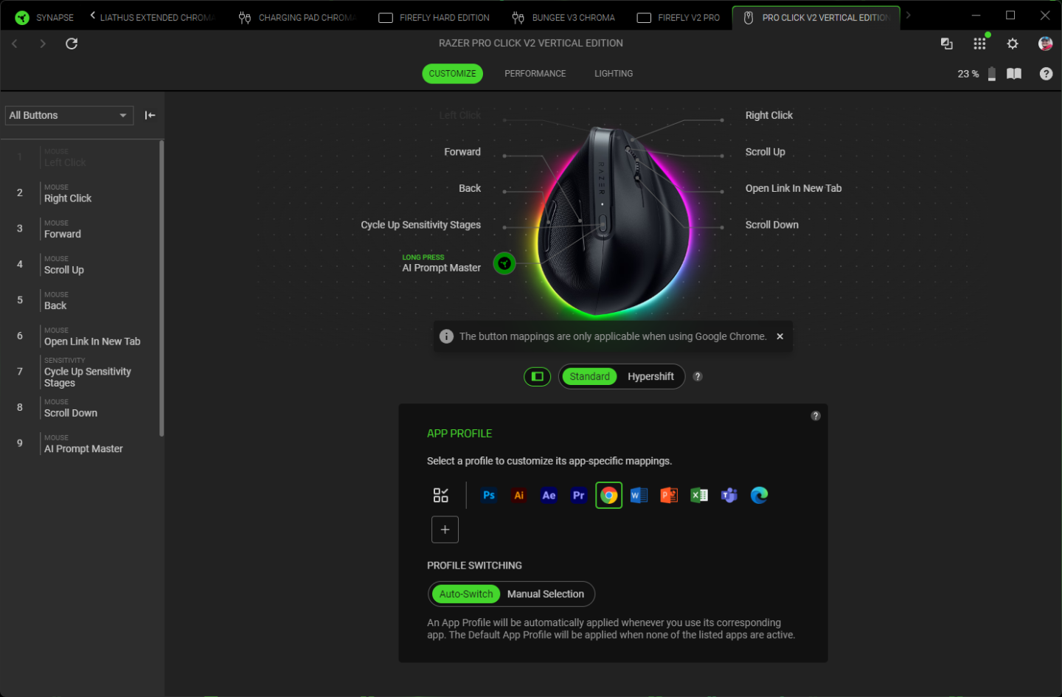
Task: Expand the All Buttons dropdown
Action: point(69,115)
